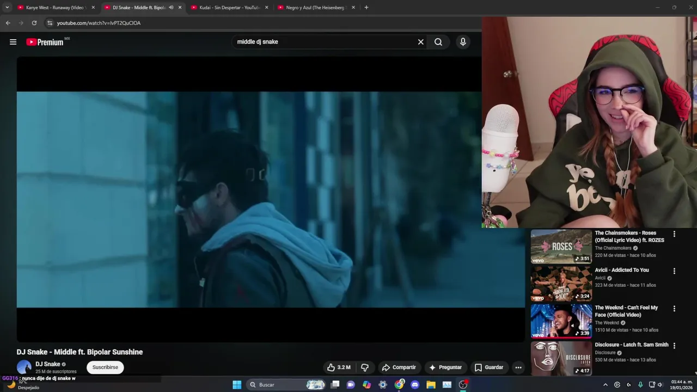The width and height of the screenshot is (697, 392).
Task: Mute the DJ Snake tab audio icon
Action: tap(171, 8)
